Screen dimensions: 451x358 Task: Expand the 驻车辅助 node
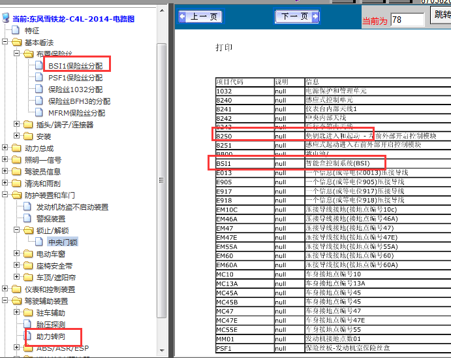(x=17, y=312)
